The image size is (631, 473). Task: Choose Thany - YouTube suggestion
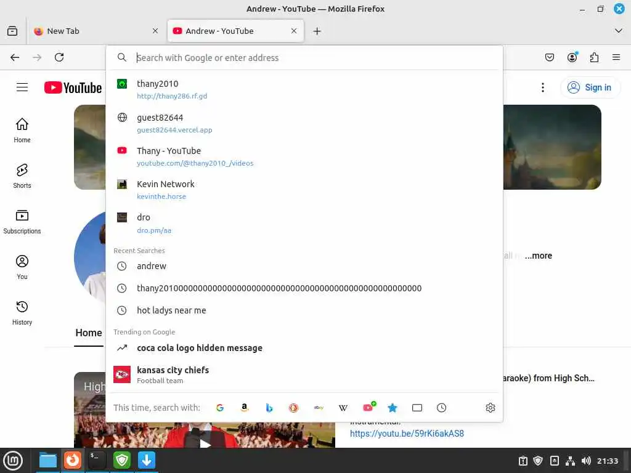[304, 156]
